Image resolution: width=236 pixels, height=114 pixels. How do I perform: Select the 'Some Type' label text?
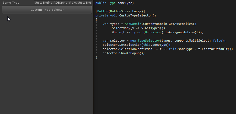(11, 3)
